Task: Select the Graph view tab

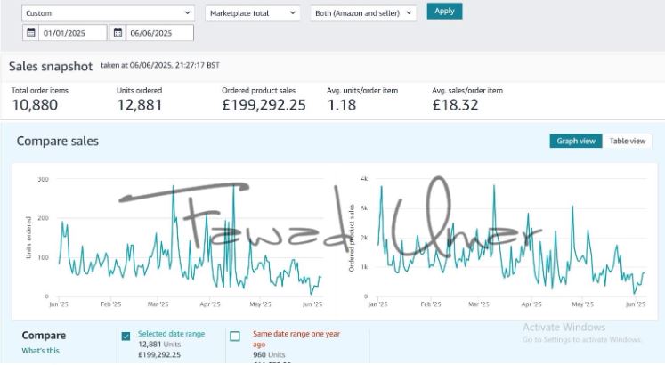Action: coord(576,141)
